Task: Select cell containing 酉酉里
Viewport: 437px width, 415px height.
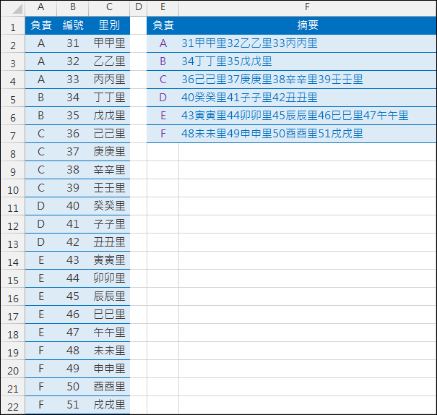Action: click(109, 387)
